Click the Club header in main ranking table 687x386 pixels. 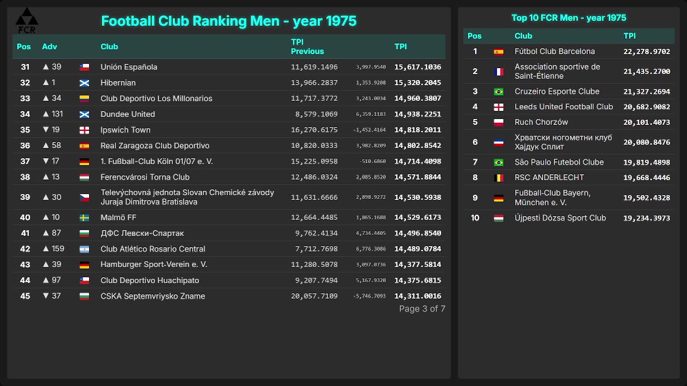point(109,47)
